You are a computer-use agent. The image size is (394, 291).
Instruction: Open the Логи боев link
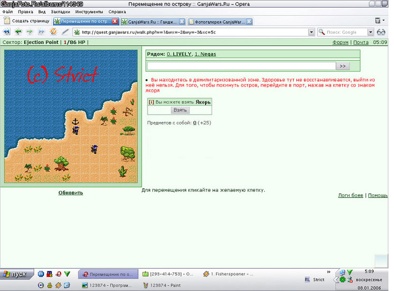tap(350, 195)
